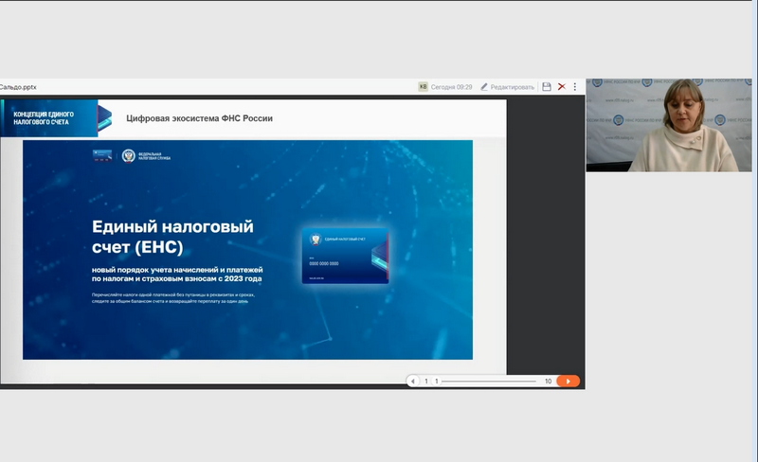Click the Цифровая экосистема ФНС России title

(x=199, y=118)
